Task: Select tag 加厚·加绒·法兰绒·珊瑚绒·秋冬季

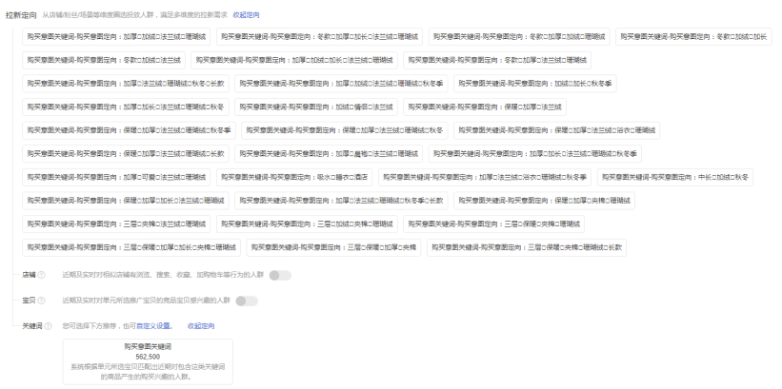Action: click(341, 84)
